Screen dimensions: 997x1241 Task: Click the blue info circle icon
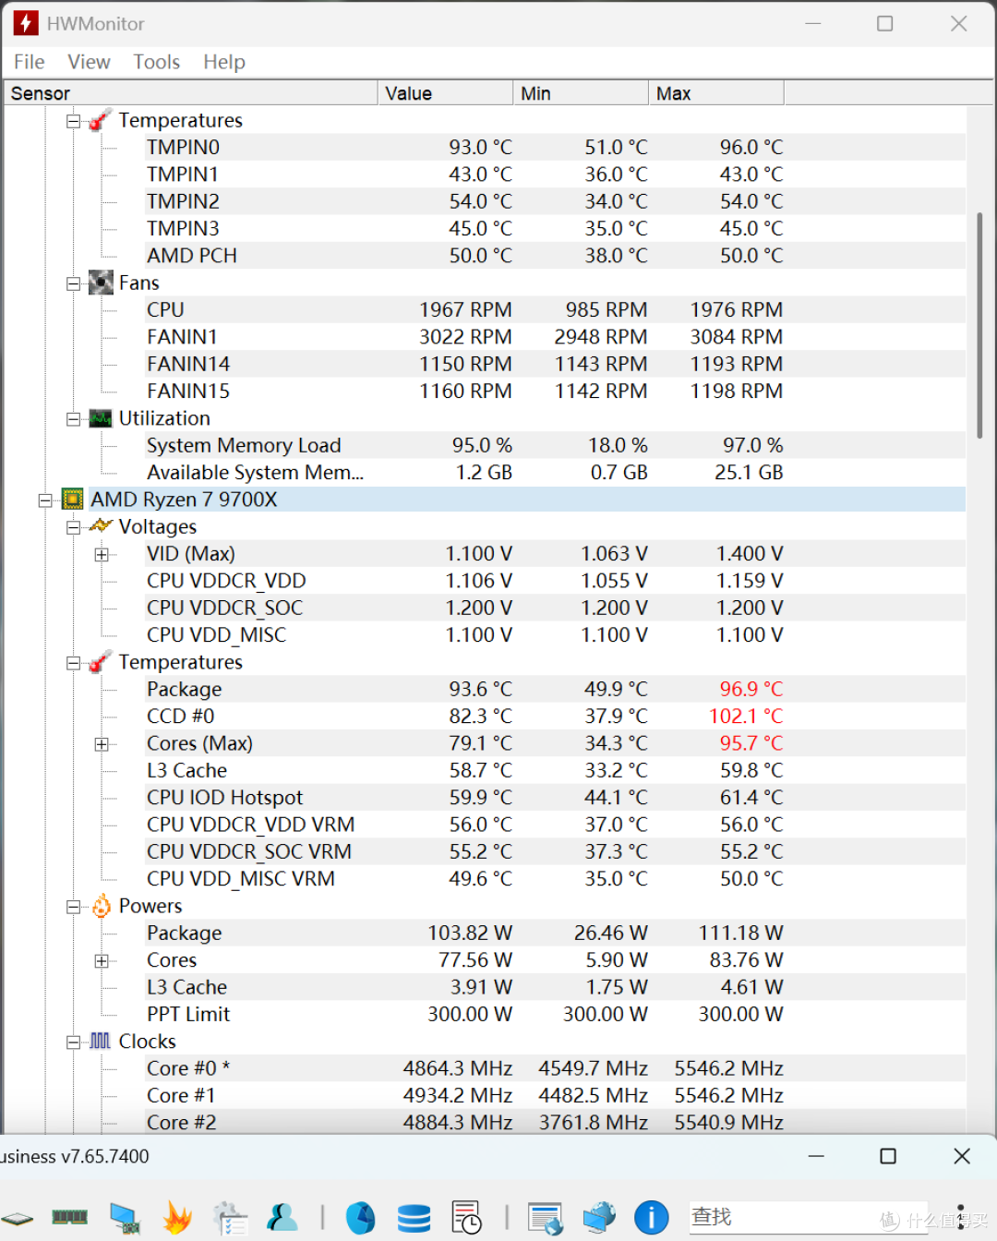point(651,1218)
